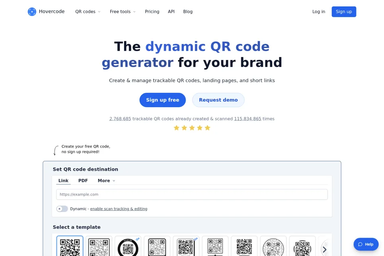Toggle the Dynamic QR code switch
The width and height of the screenshot is (384, 256).
tap(62, 209)
